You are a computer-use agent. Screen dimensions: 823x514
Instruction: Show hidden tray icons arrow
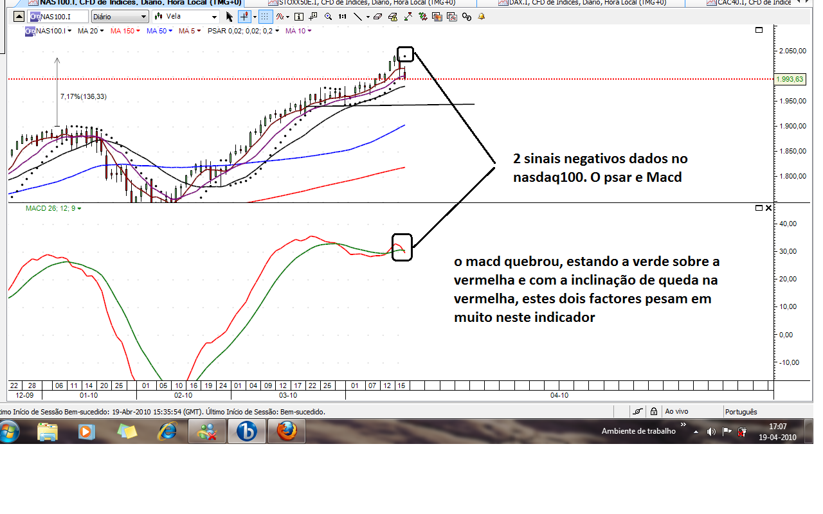696,432
